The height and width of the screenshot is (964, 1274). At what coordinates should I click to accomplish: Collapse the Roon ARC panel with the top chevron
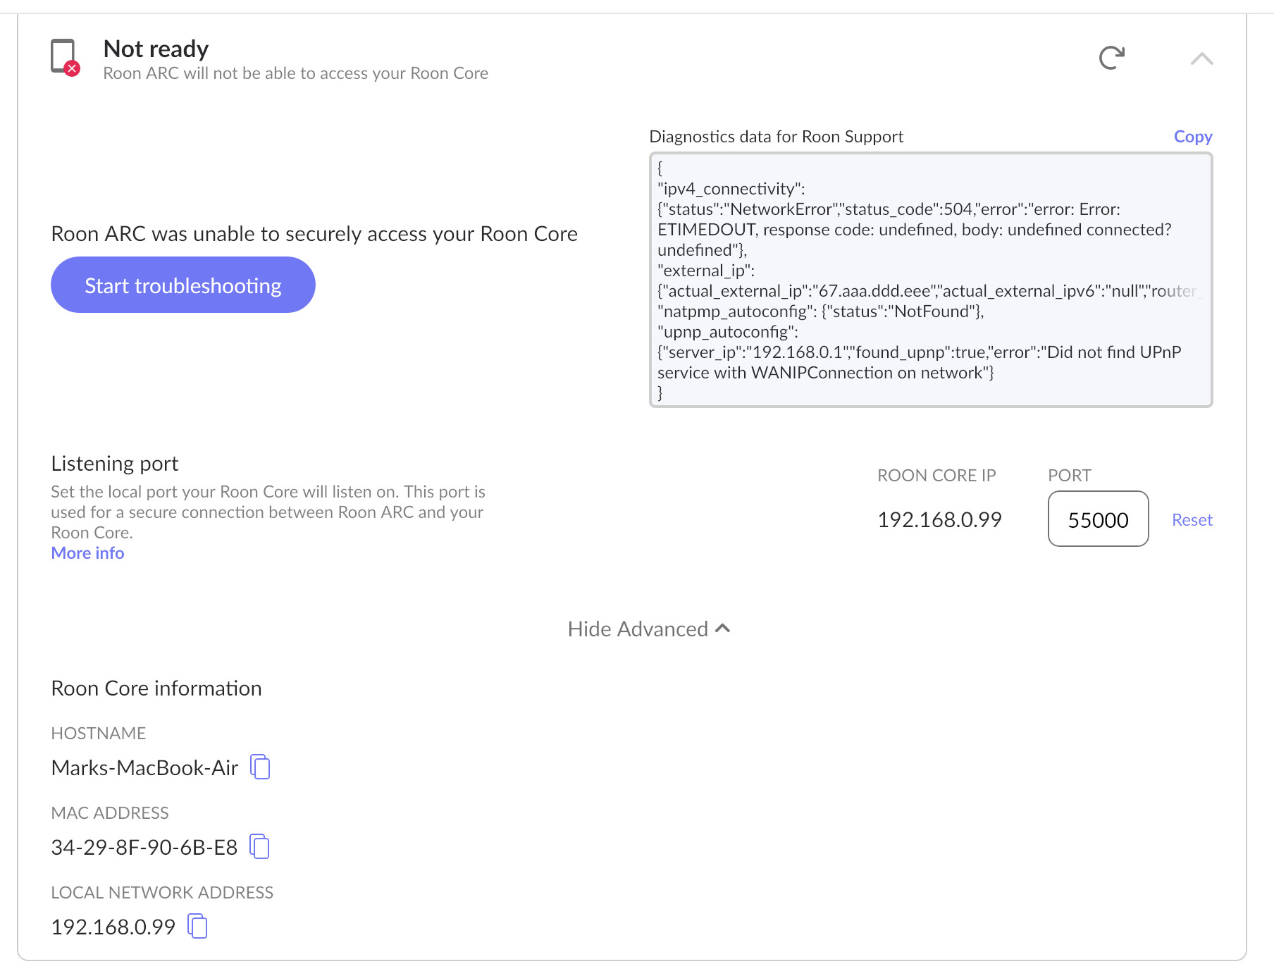[x=1201, y=58]
